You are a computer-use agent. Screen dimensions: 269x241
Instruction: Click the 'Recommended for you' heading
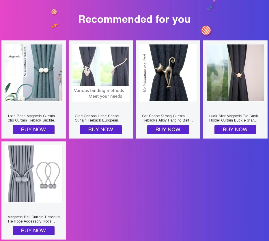pos(134,19)
